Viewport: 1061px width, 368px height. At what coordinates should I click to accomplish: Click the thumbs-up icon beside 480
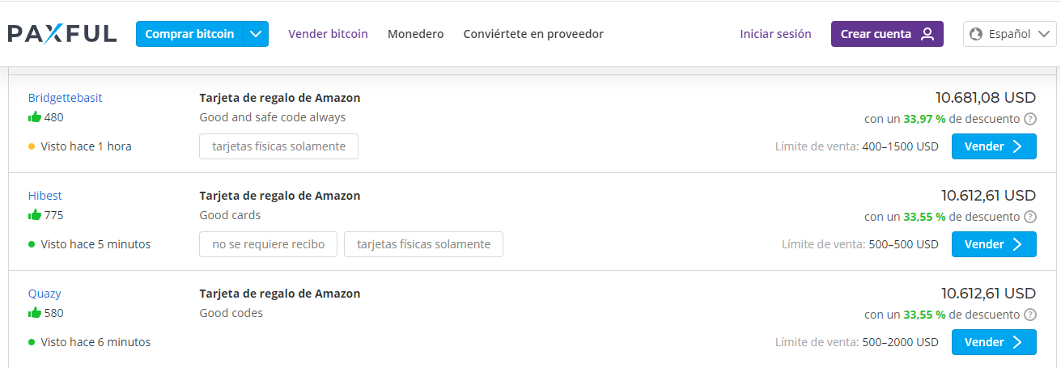(35, 116)
